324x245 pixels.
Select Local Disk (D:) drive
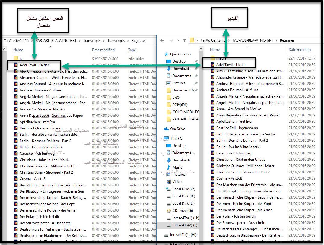tap(184, 196)
